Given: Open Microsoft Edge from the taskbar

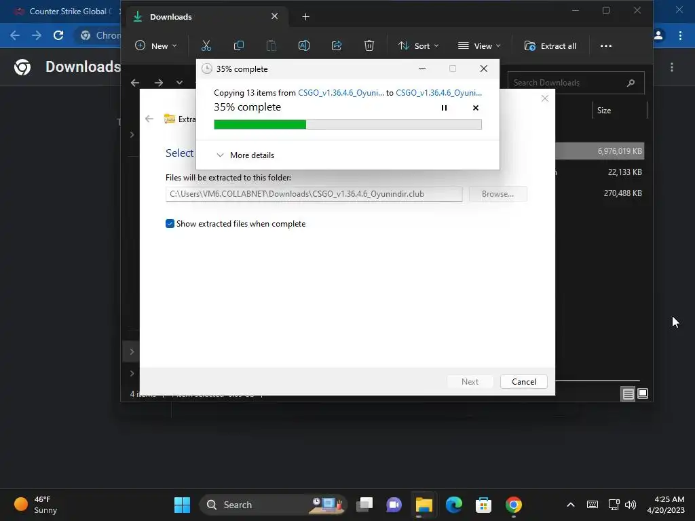Looking at the screenshot, I should coord(454,505).
